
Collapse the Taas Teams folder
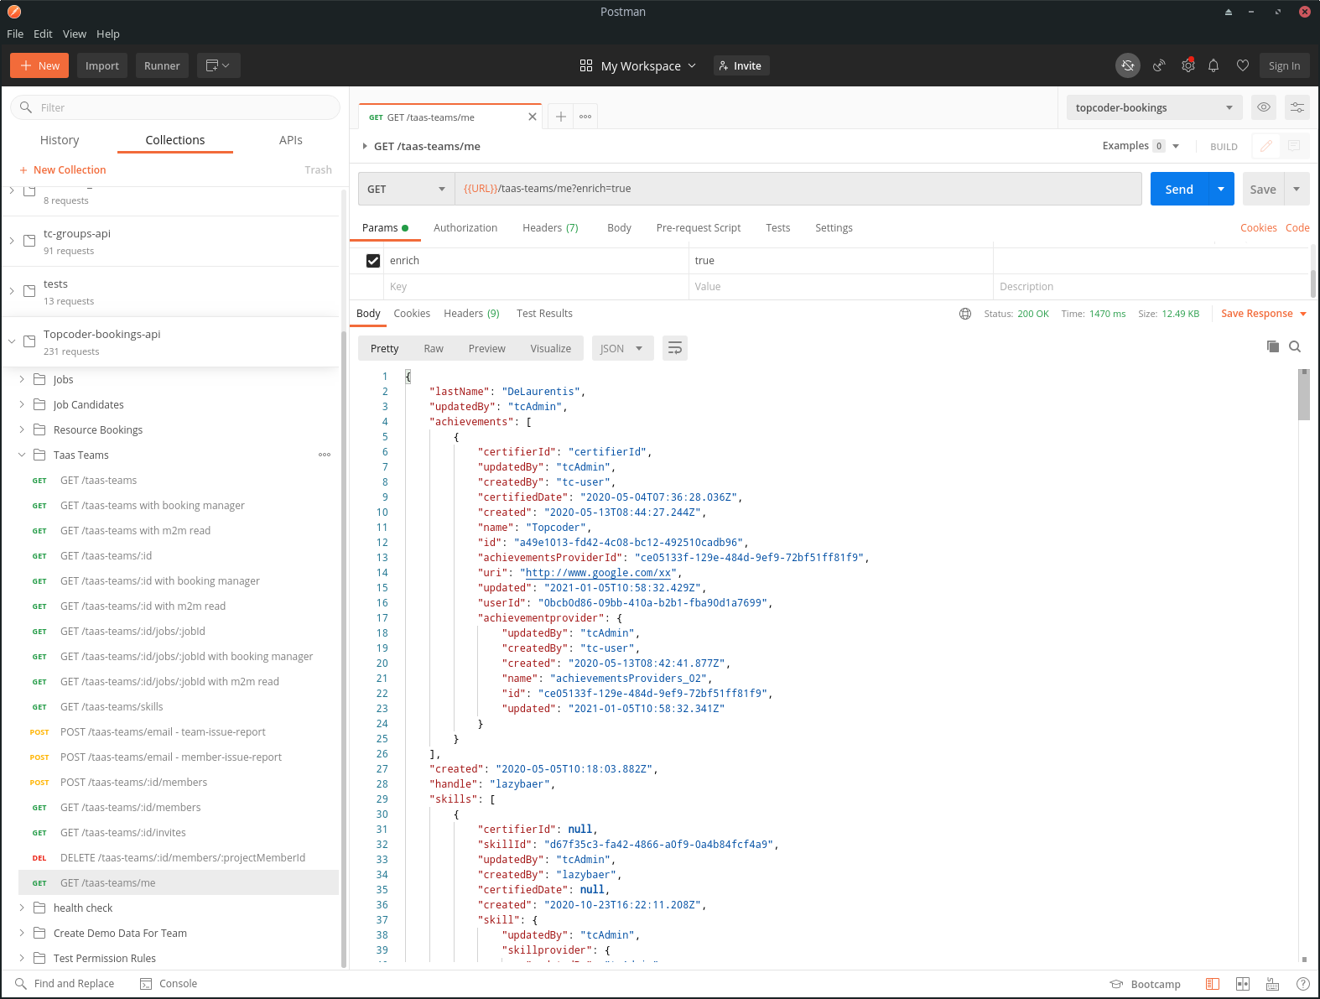coord(22,455)
